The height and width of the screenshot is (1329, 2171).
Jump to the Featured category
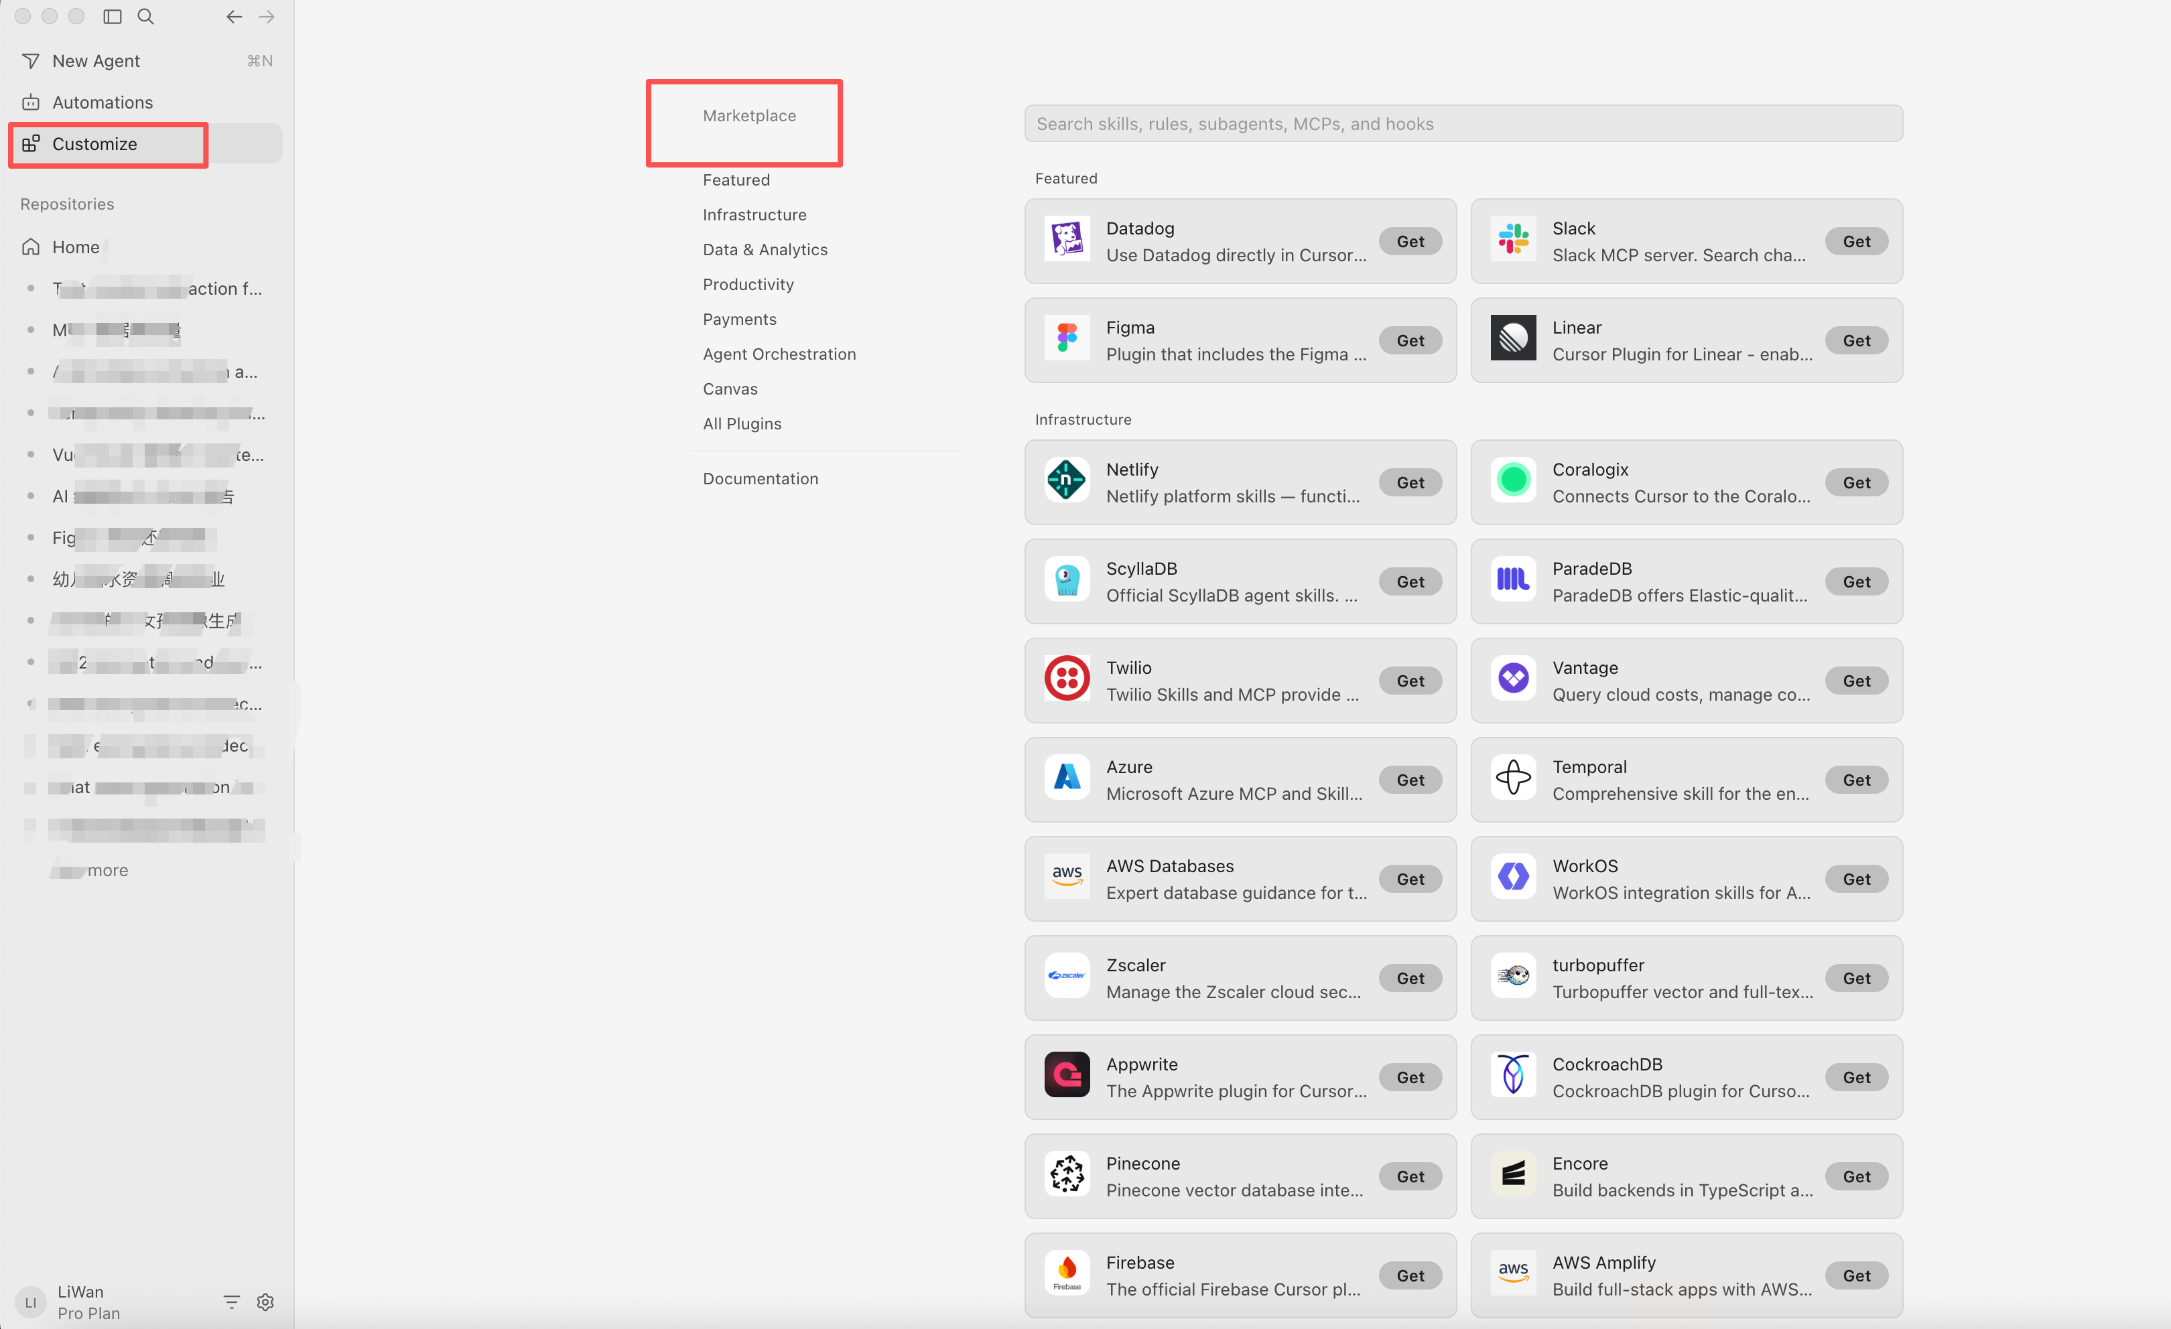pyautogui.click(x=736, y=180)
